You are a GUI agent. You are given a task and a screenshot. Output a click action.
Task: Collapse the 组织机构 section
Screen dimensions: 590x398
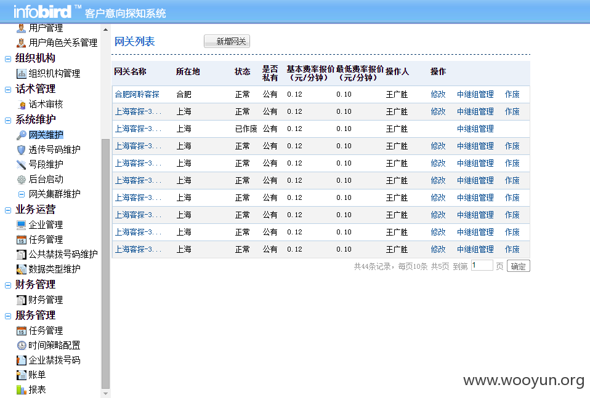coord(8,59)
